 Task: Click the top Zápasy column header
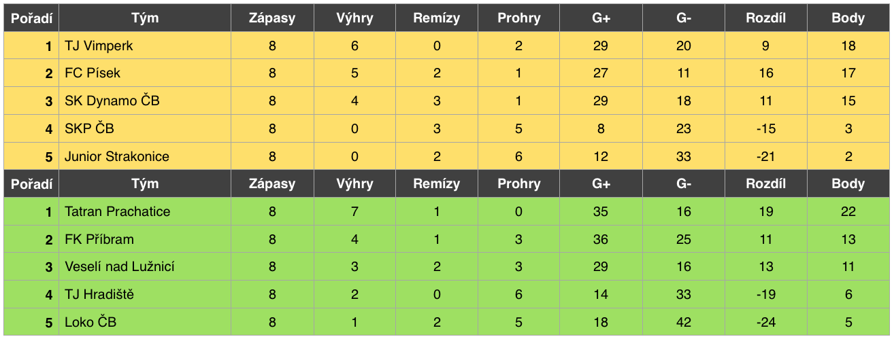click(x=272, y=18)
